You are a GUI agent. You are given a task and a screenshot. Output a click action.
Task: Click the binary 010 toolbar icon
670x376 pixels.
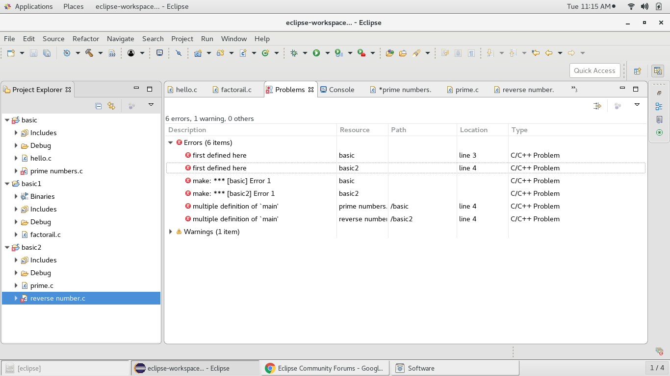click(x=112, y=53)
